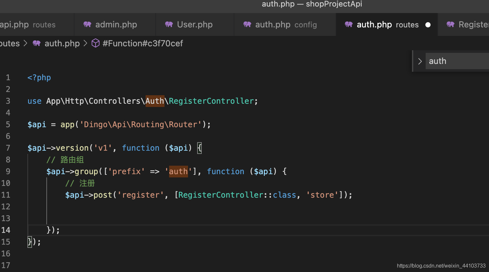This screenshot has height=272, width=489.
Task: Click the PHP icon on the auth.php config tab
Action: 247,24
